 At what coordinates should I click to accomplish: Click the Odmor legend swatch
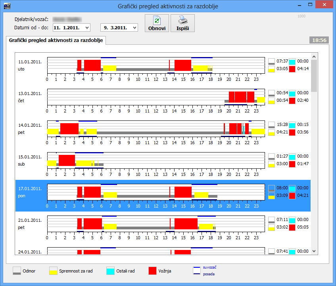pyautogui.click(x=17, y=271)
